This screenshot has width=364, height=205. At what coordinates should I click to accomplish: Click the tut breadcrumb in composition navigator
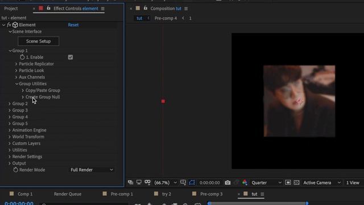[139, 18]
